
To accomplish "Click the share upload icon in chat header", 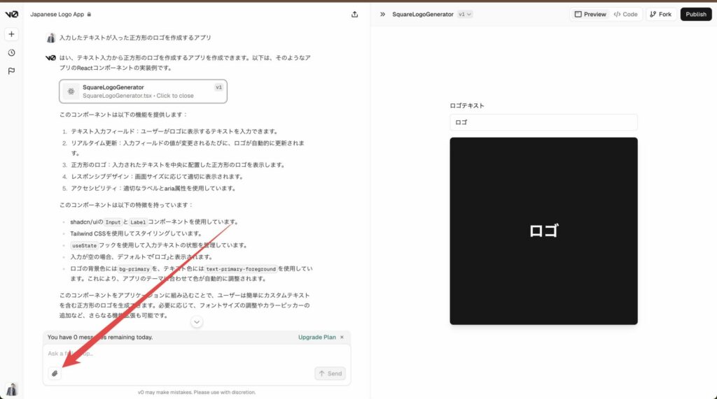I will 354,14.
